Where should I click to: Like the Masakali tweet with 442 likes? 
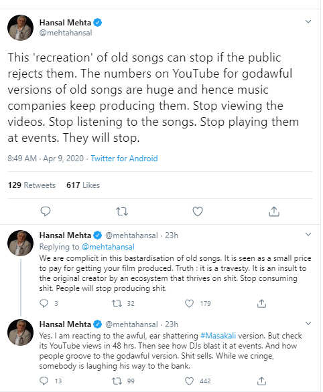tap(189, 381)
